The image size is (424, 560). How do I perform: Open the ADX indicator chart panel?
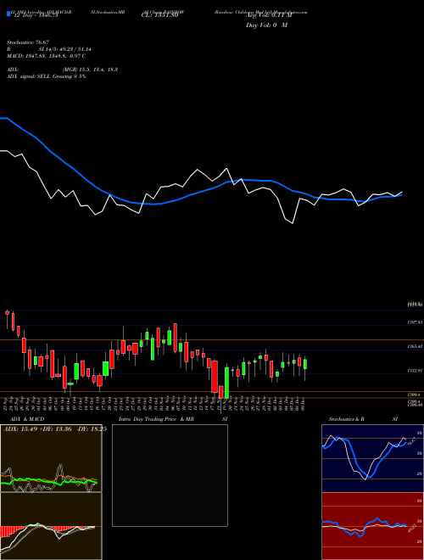tap(51, 458)
